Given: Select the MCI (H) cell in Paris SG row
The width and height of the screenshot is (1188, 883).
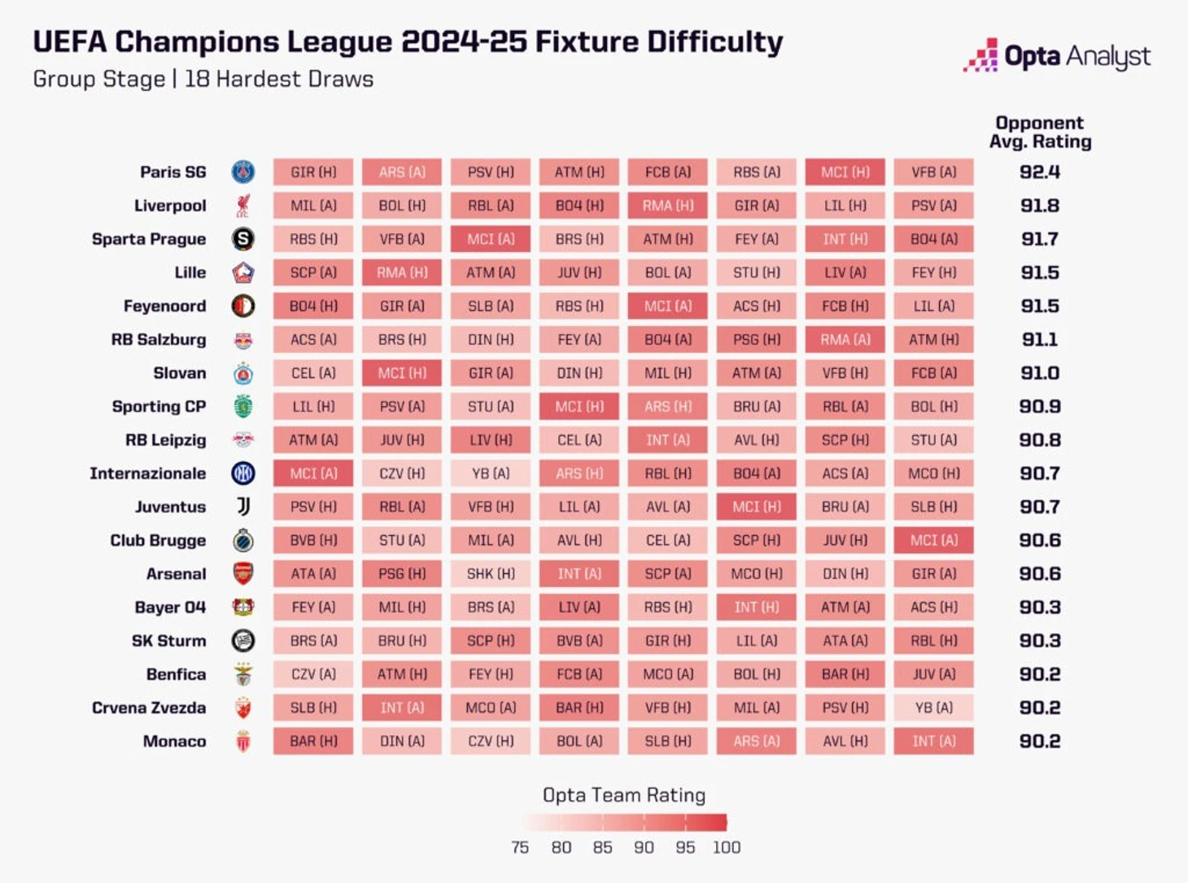Looking at the screenshot, I should pyautogui.click(x=845, y=172).
